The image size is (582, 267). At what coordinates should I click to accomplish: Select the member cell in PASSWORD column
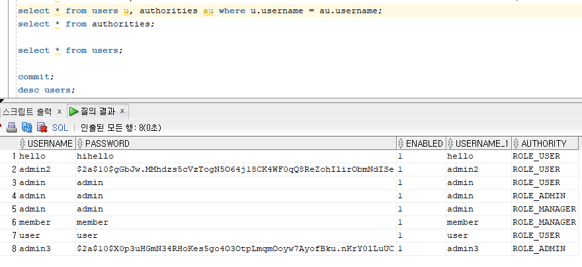[x=236, y=222]
